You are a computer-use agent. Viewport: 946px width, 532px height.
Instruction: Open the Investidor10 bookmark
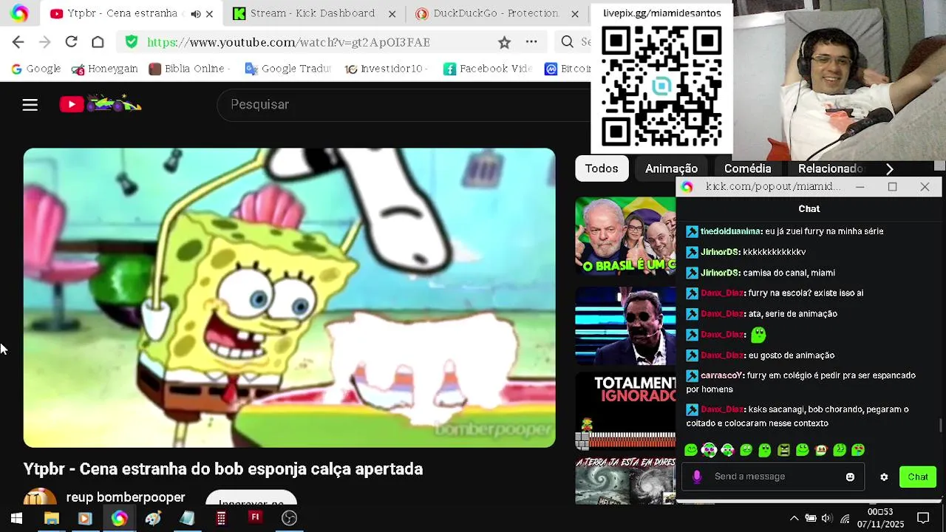(x=384, y=69)
